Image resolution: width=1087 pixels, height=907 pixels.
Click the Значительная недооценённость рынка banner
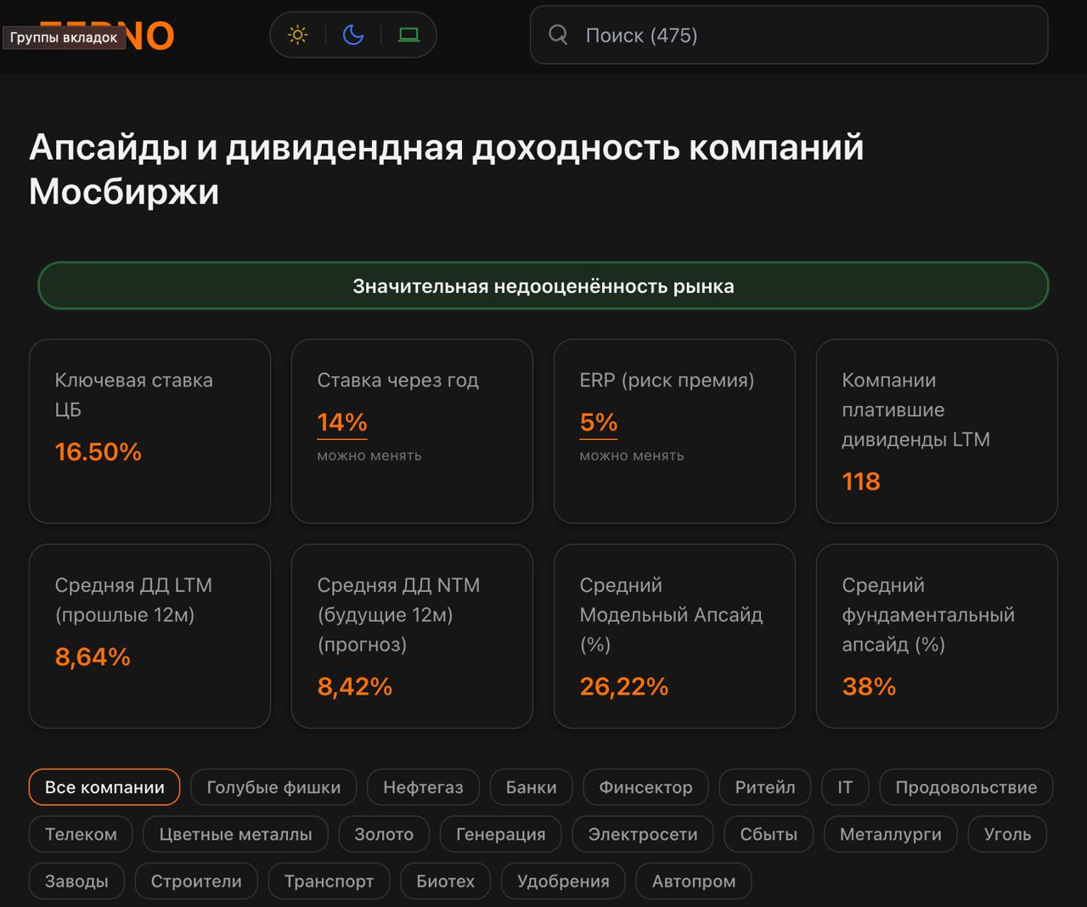[543, 286]
